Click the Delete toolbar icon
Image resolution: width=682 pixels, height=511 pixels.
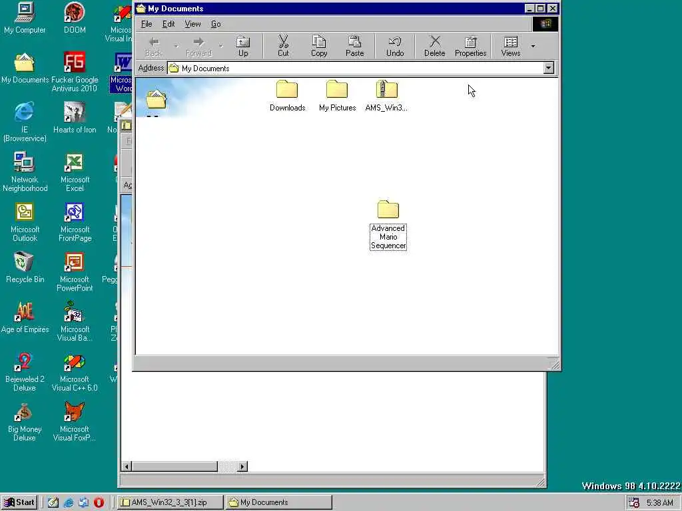coord(434,42)
